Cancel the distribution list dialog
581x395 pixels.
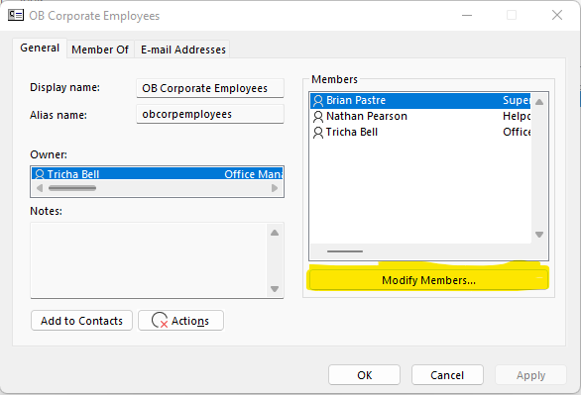[x=447, y=375]
